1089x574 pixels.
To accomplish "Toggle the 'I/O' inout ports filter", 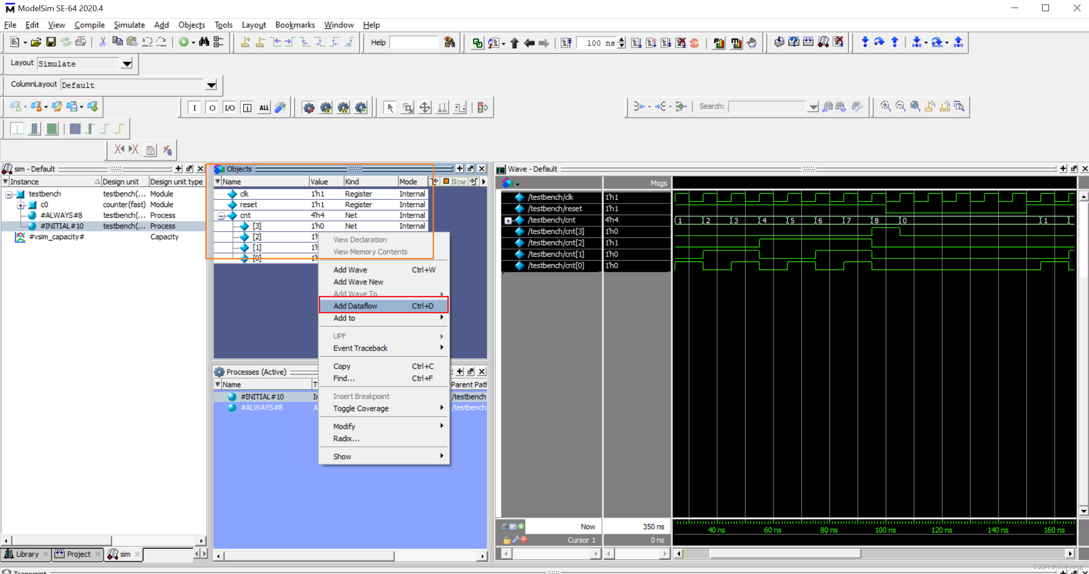I will pyautogui.click(x=229, y=108).
